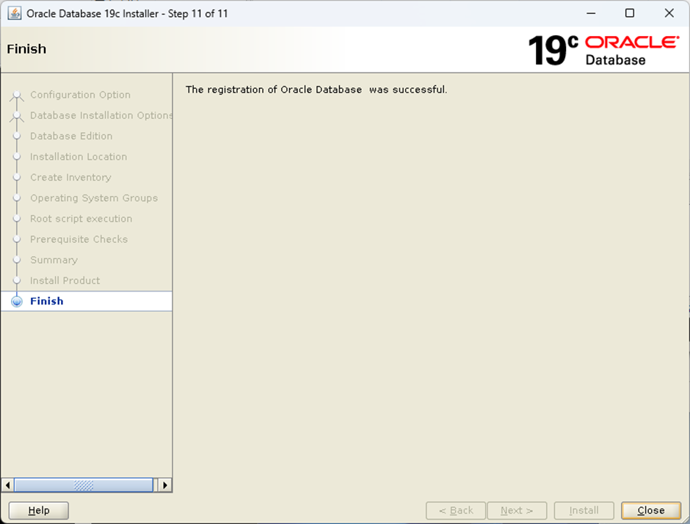Image resolution: width=690 pixels, height=524 pixels.
Task: Click the registration successful message text
Action: 316,90
